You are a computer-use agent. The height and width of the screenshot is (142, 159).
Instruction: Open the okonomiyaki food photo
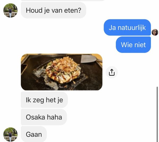point(61,72)
